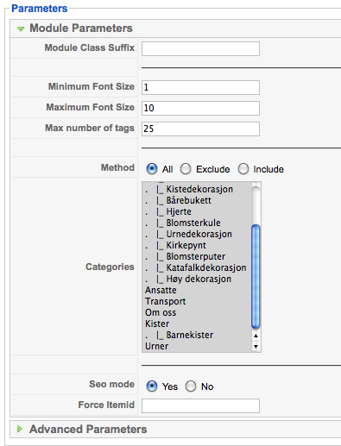The image size is (341, 446).
Task: Select Transport category
Action: pyautogui.click(x=197, y=301)
